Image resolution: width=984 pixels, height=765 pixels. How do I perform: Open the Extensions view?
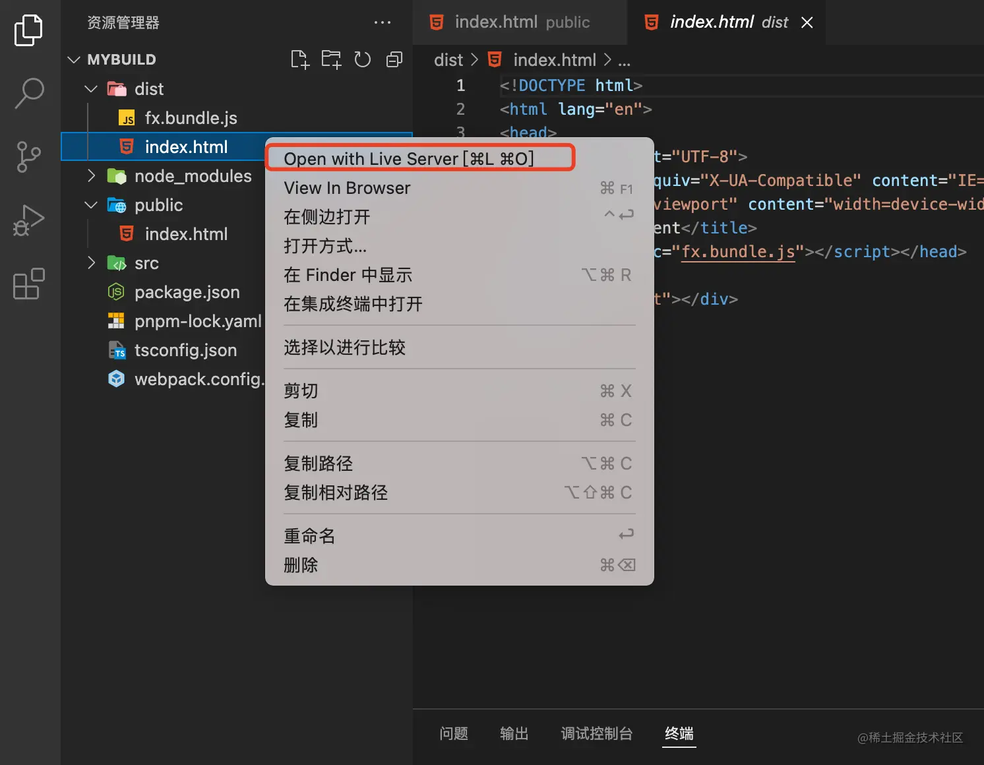point(29,284)
